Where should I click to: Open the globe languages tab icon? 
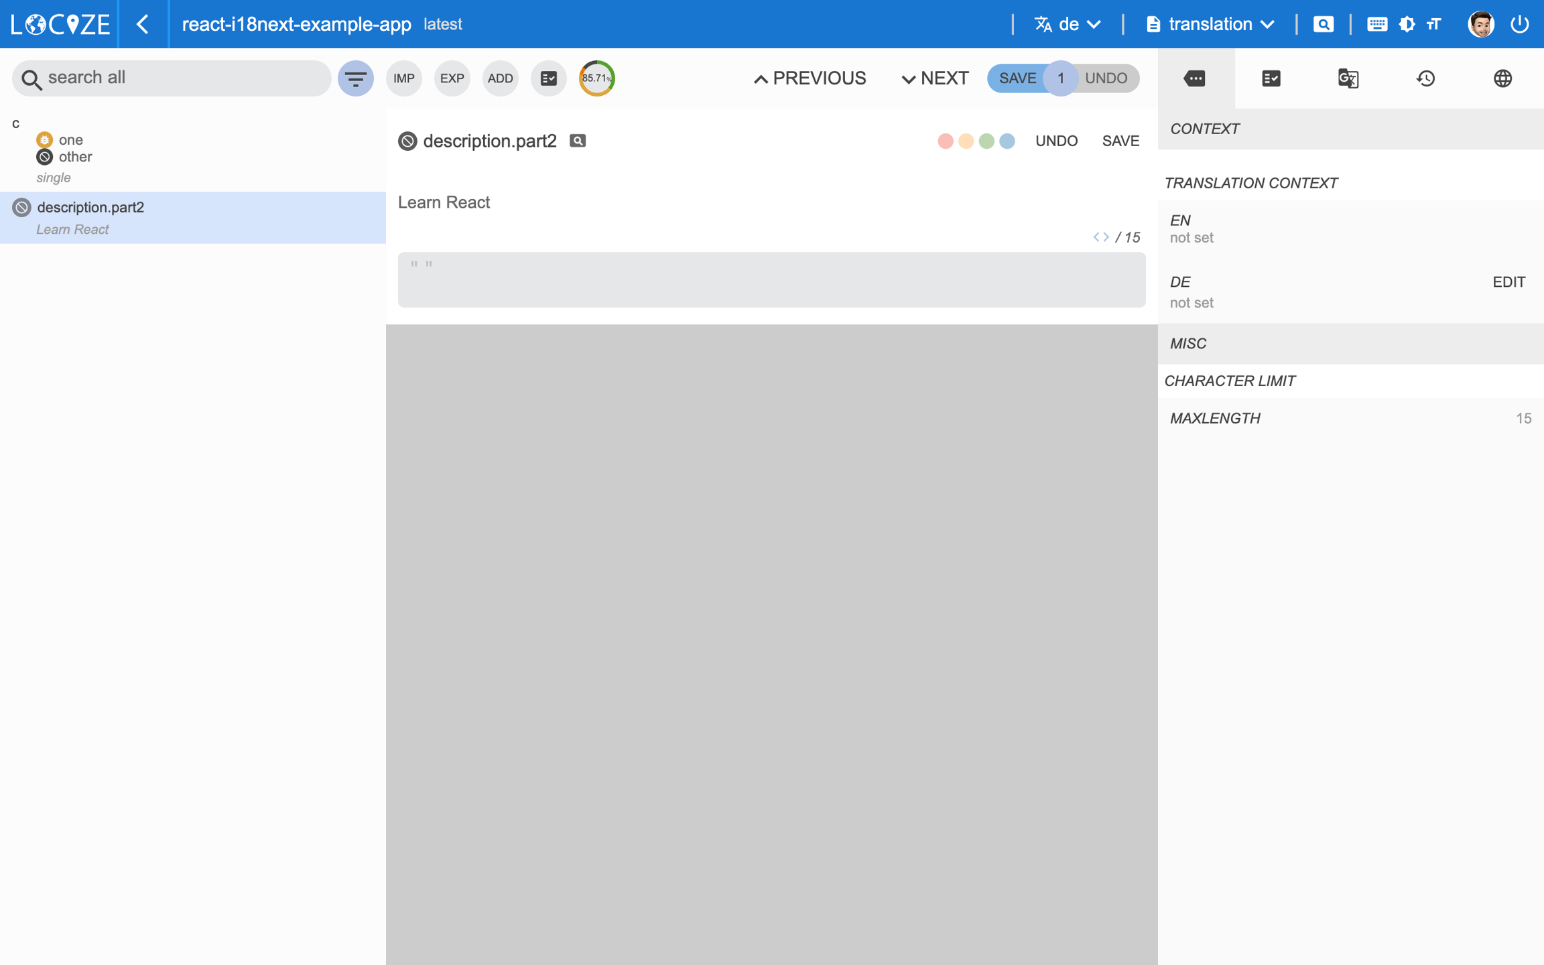tap(1502, 78)
